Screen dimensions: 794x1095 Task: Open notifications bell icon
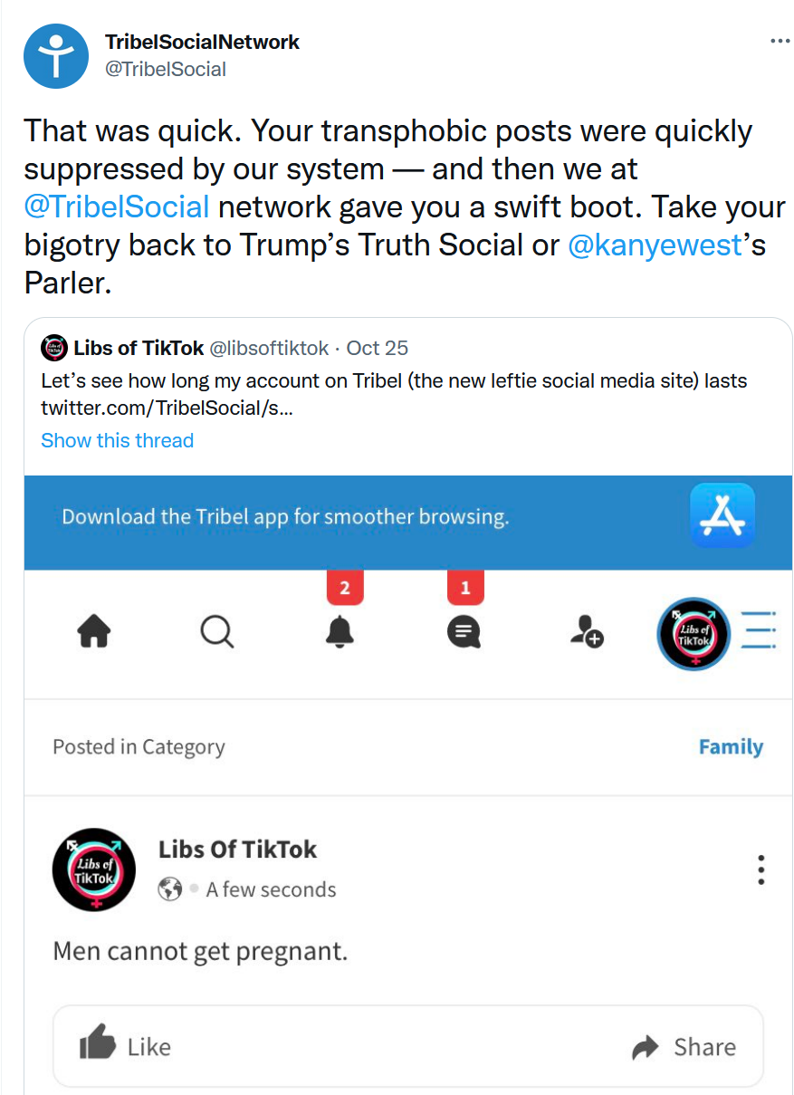(x=340, y=631)
